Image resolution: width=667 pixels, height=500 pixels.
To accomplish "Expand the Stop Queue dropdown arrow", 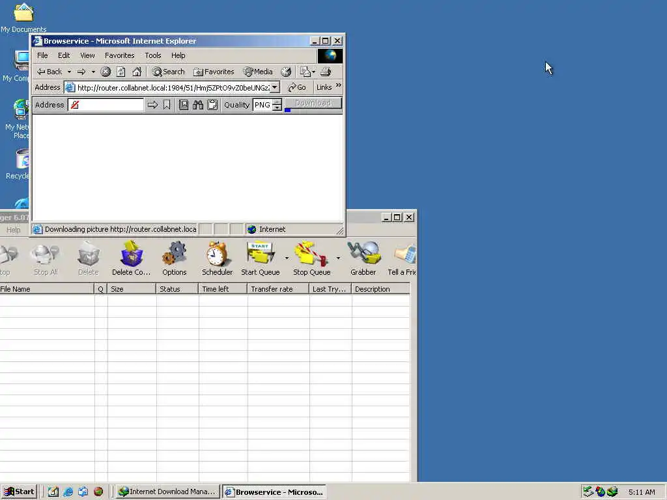I will 338,258.
